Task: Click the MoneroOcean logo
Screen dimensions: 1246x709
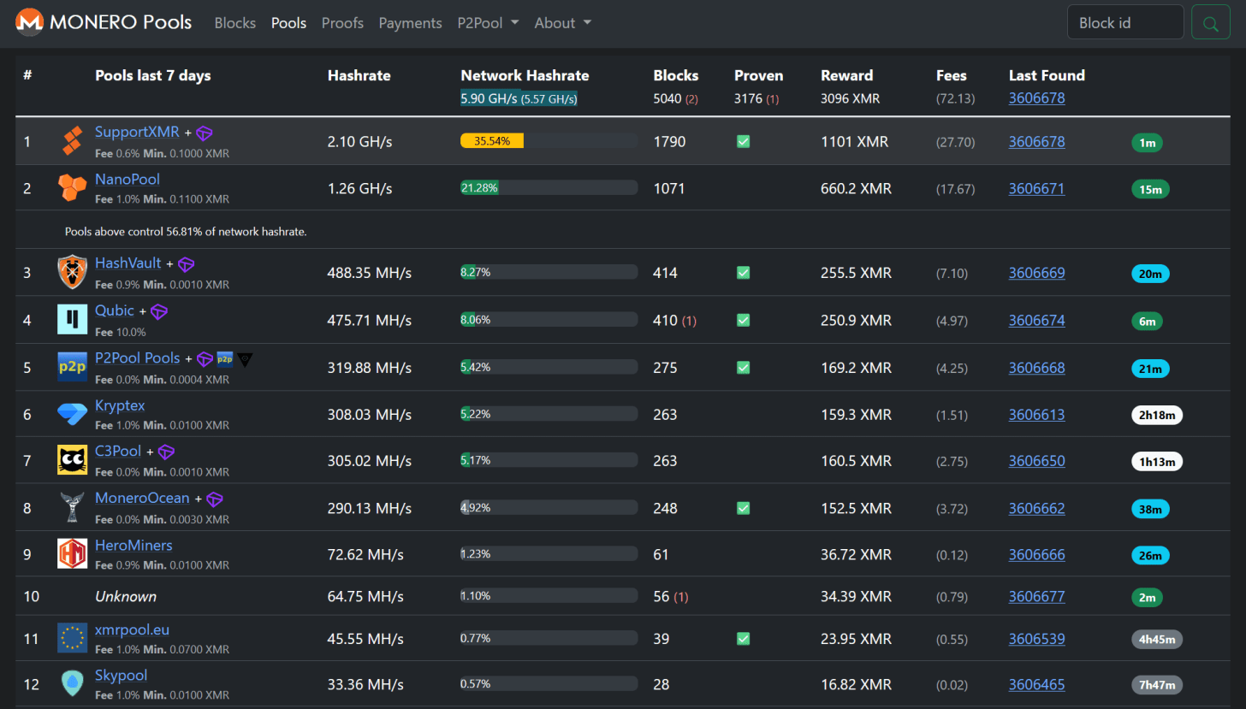Action: [72, 507]
